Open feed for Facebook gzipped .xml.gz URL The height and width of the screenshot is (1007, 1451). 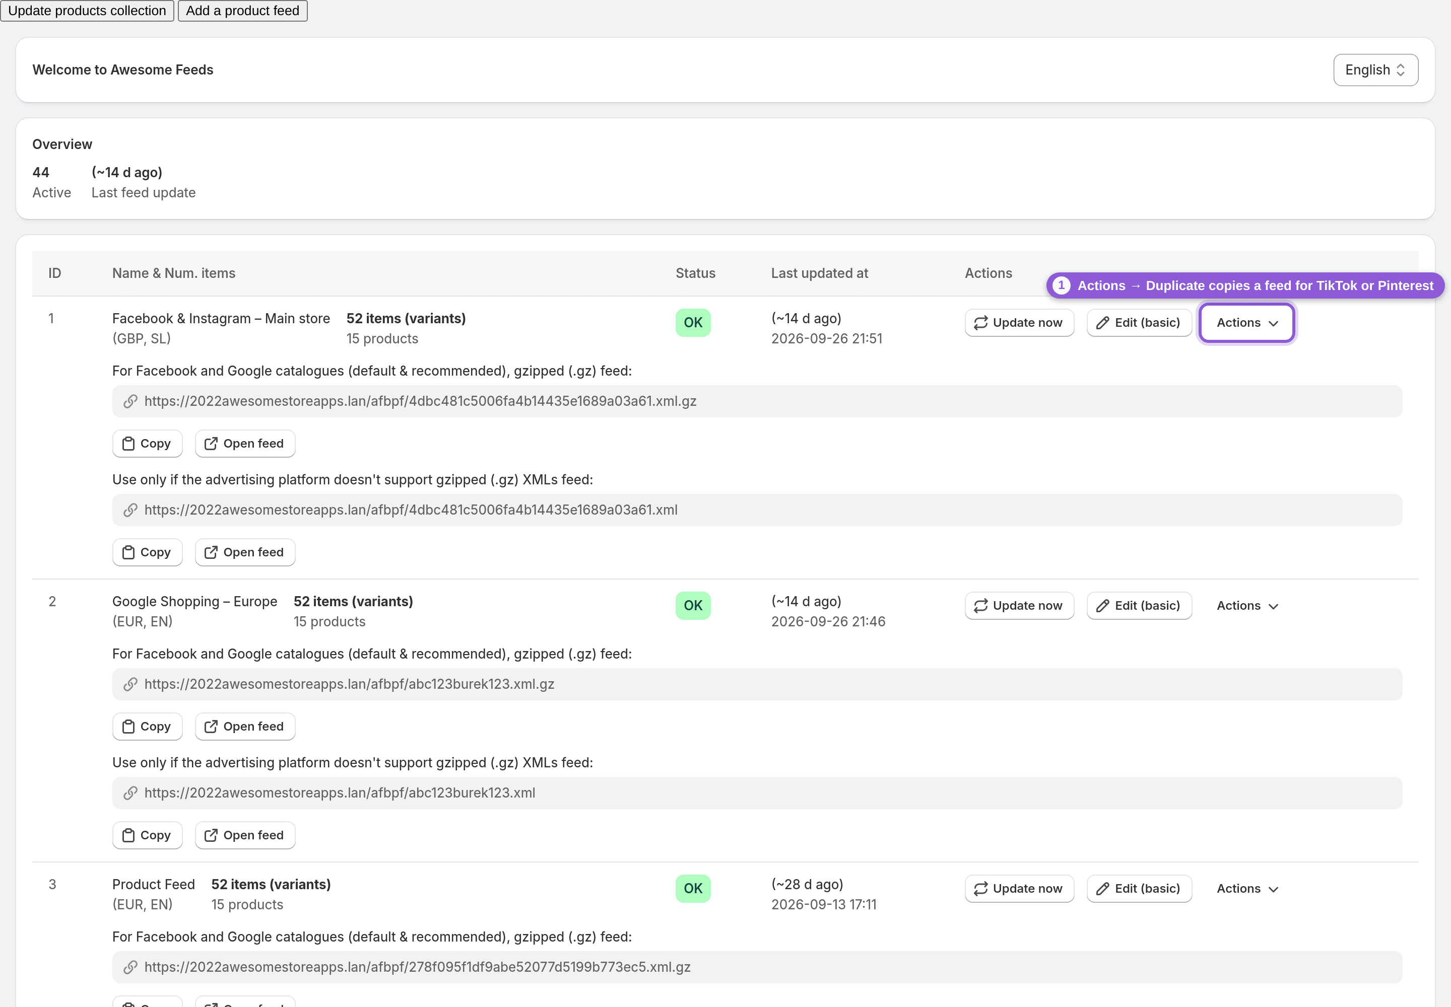pyautogui.click(x=245, y=444)
